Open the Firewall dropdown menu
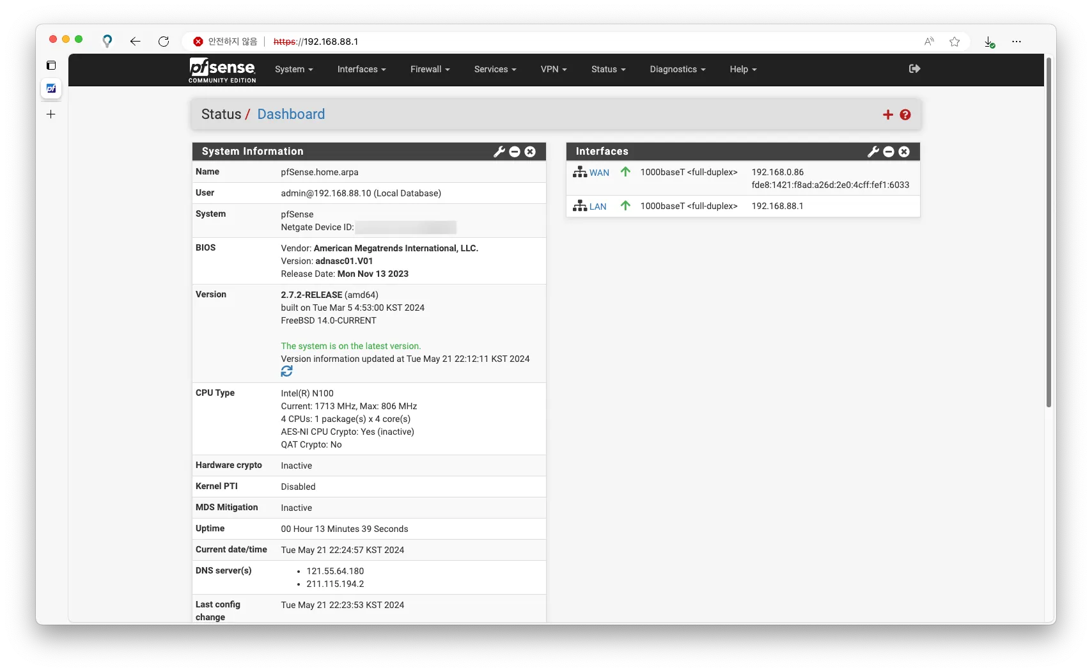The image size is (1092, 672). tap(430, 70)
